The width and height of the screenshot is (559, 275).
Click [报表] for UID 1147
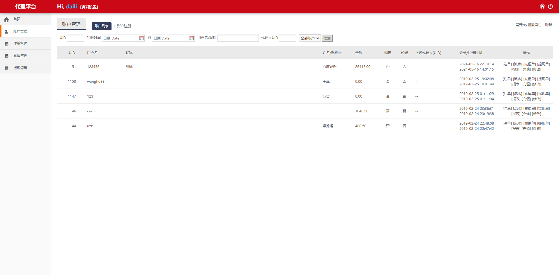pos(516,99)
